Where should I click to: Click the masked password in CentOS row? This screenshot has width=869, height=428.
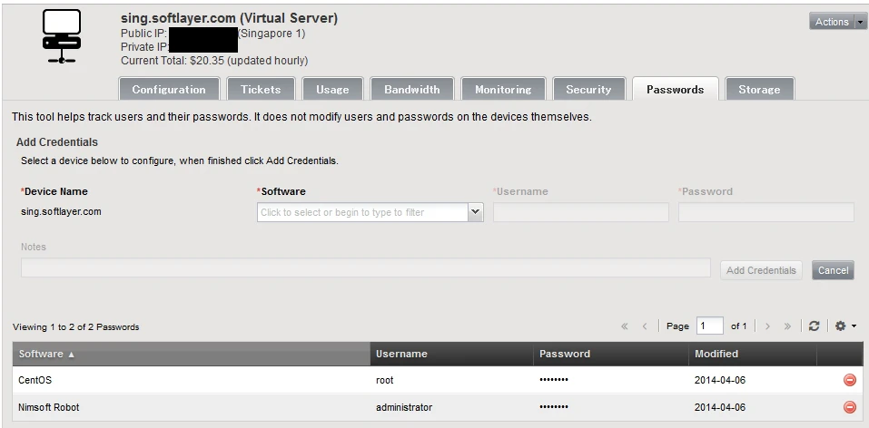[x=554, y=380]
